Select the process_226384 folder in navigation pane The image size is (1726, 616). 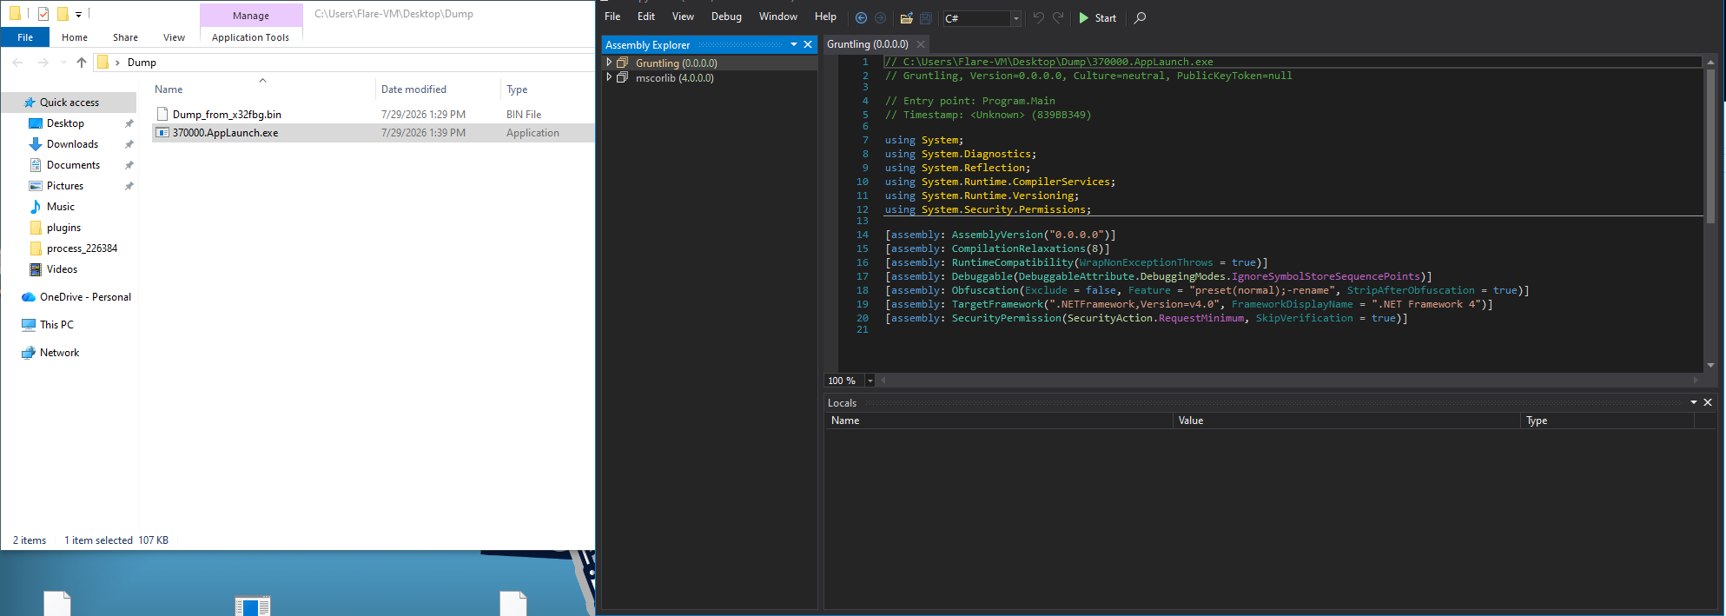(82, 248)
